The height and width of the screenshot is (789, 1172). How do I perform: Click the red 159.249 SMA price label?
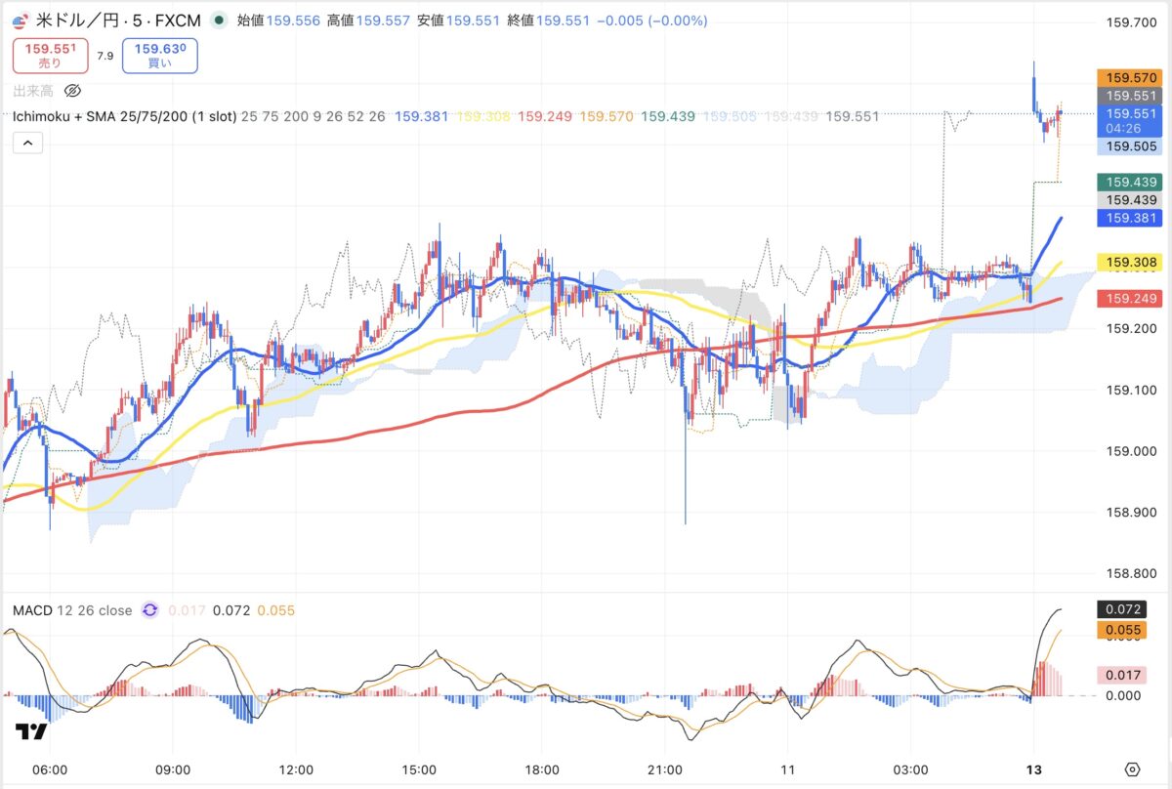1130,299
